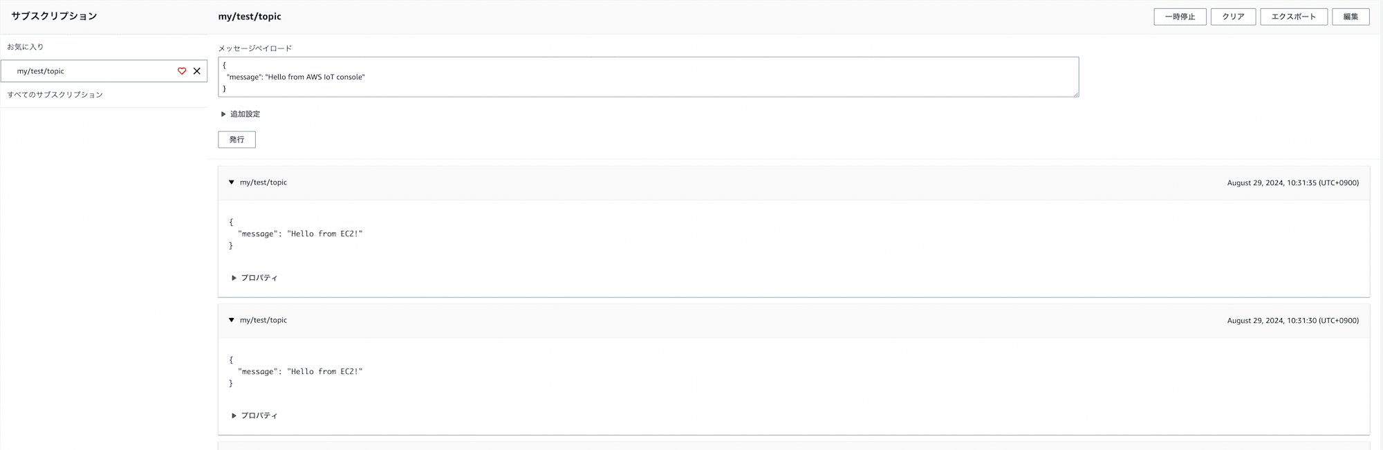Expand the 追加設定 section
The width and height of the screenshot is (1383, 450).
tap(240, 114)
